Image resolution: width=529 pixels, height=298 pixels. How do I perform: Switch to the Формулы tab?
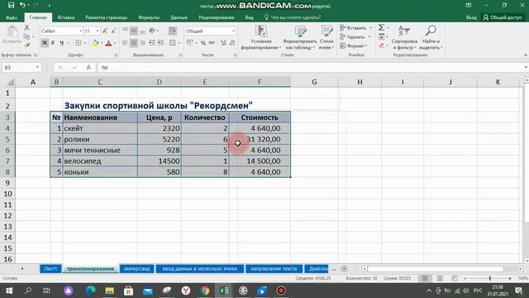[149, 17]
